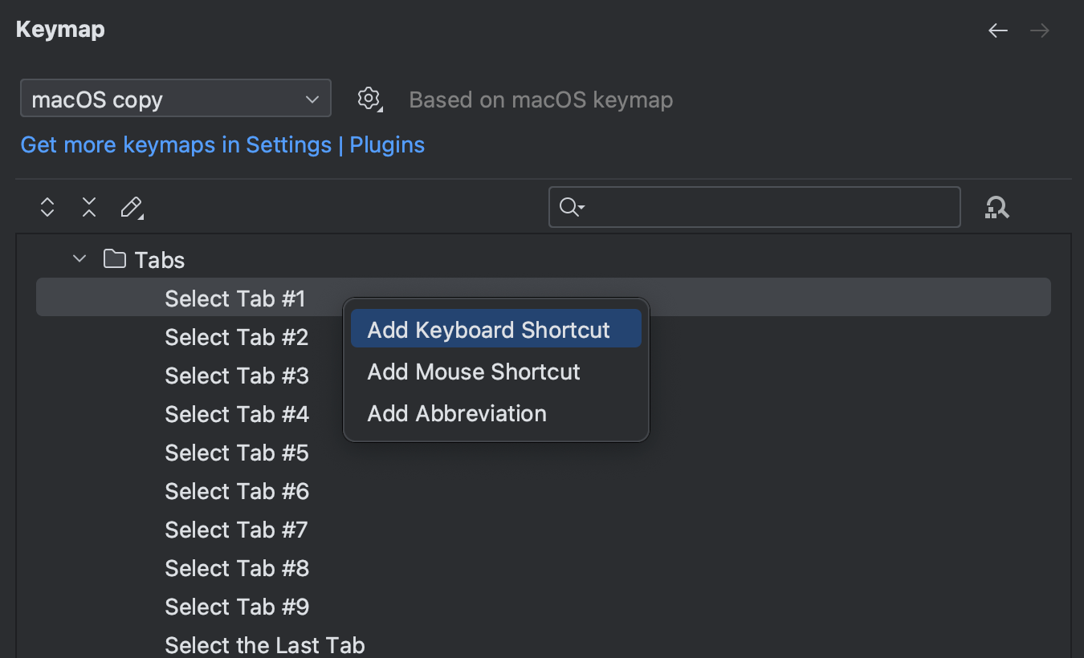This screenshot has width=1084, height=658.
Task: Open the macOS copy keymap dropdown
Action: click(175, 98)
